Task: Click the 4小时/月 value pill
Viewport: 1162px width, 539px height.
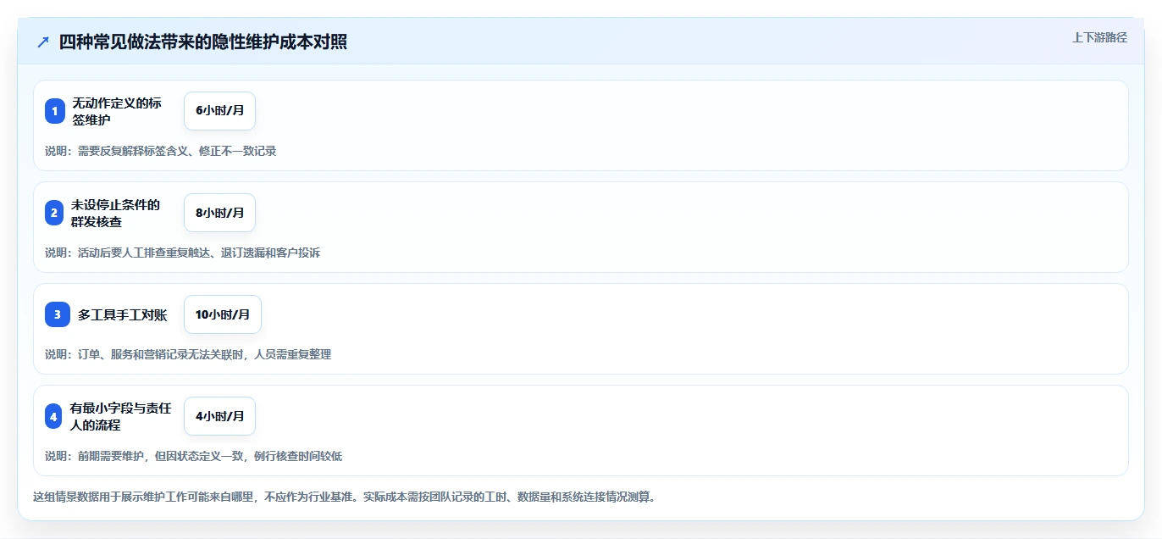Action: coord(219,416)
